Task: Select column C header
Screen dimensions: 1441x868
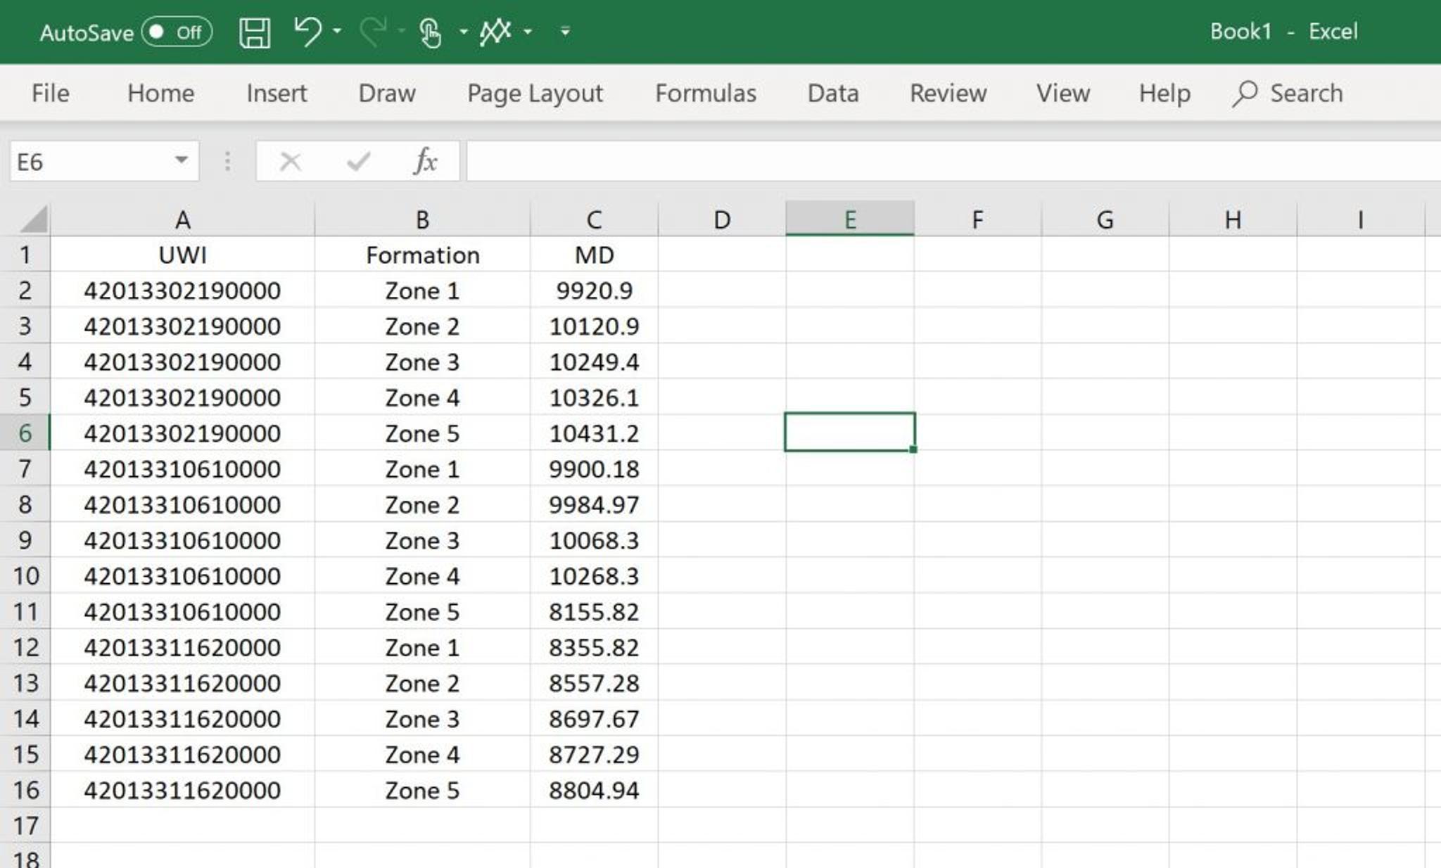Action: (x=595, y=219)
